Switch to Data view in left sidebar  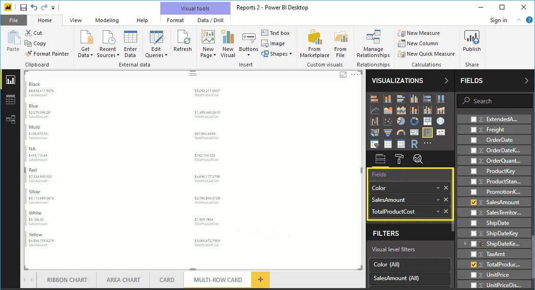tap(10, 99)
